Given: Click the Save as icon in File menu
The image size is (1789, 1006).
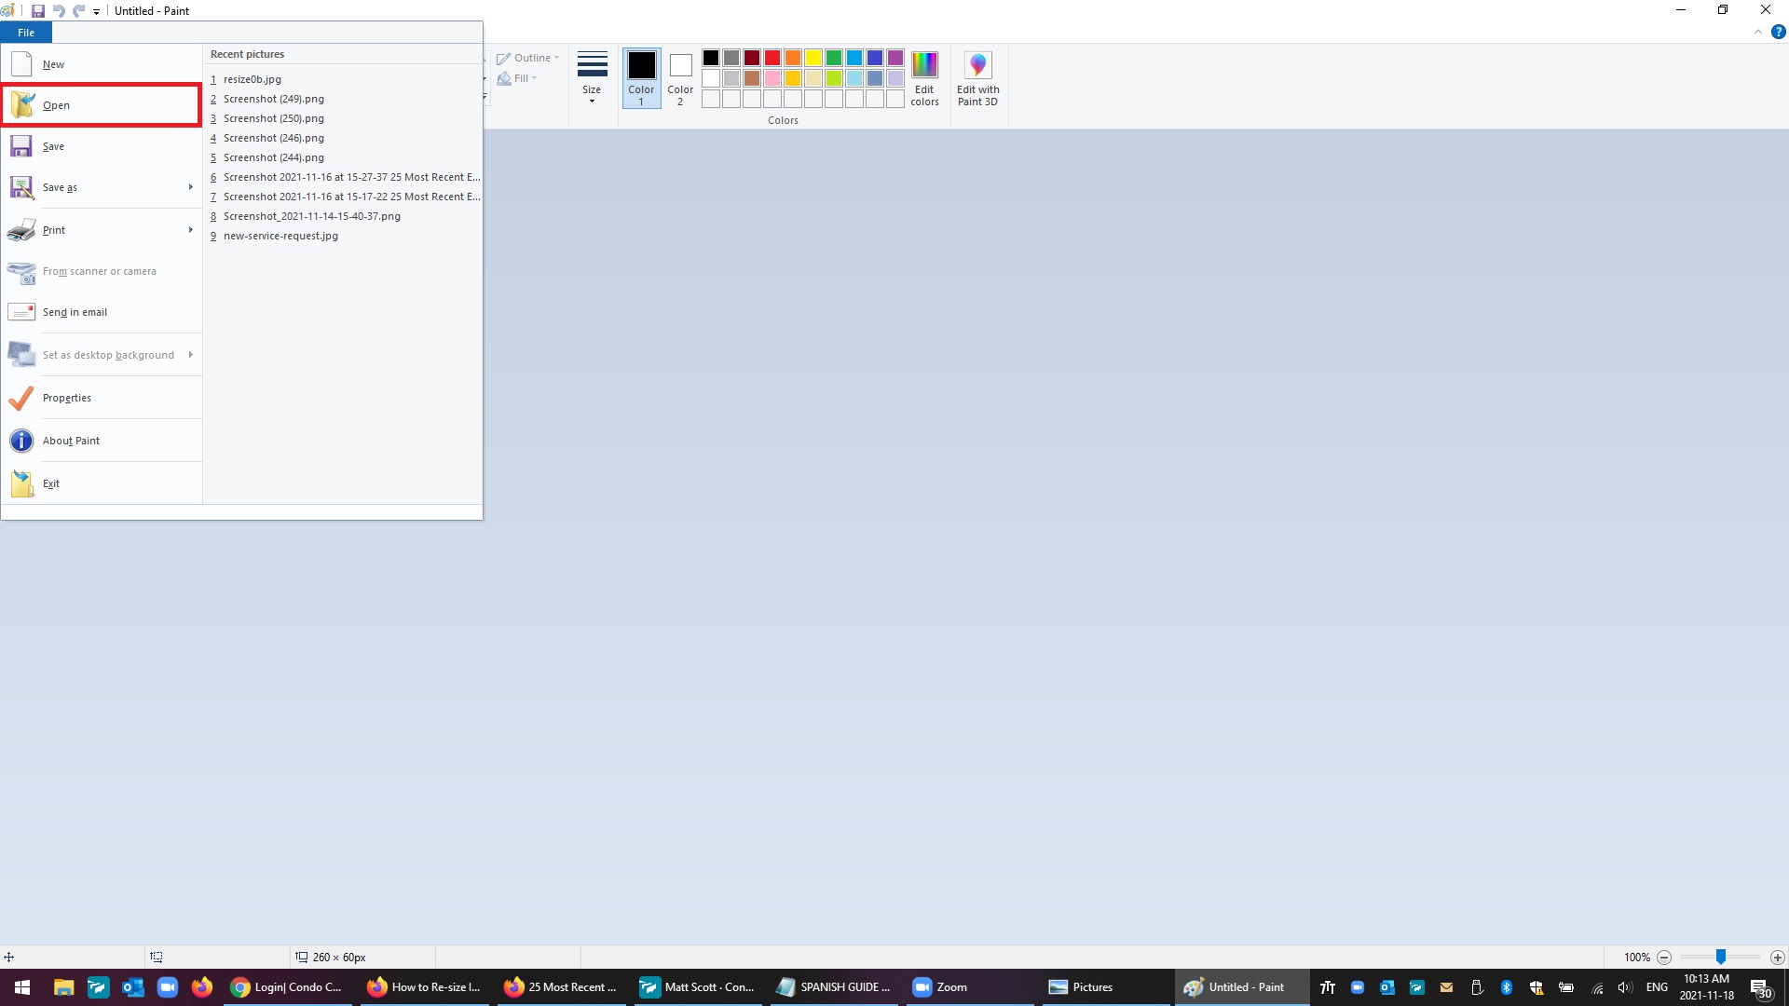Looking at the screenshot, I should point(21,187).
